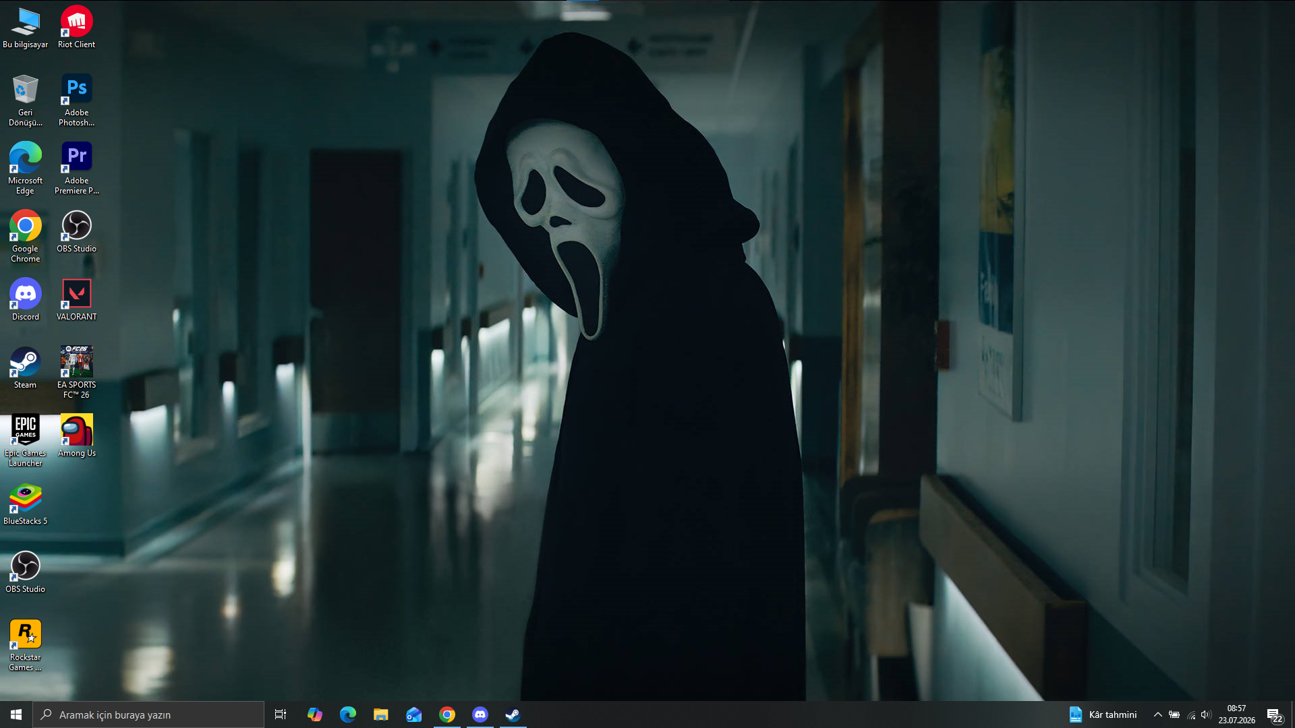The width and height of the screenshot is (1295, 728).
Task: Select the VALORANT desktop shortcut
Action: pyautogui.click(x=76, y=300)
